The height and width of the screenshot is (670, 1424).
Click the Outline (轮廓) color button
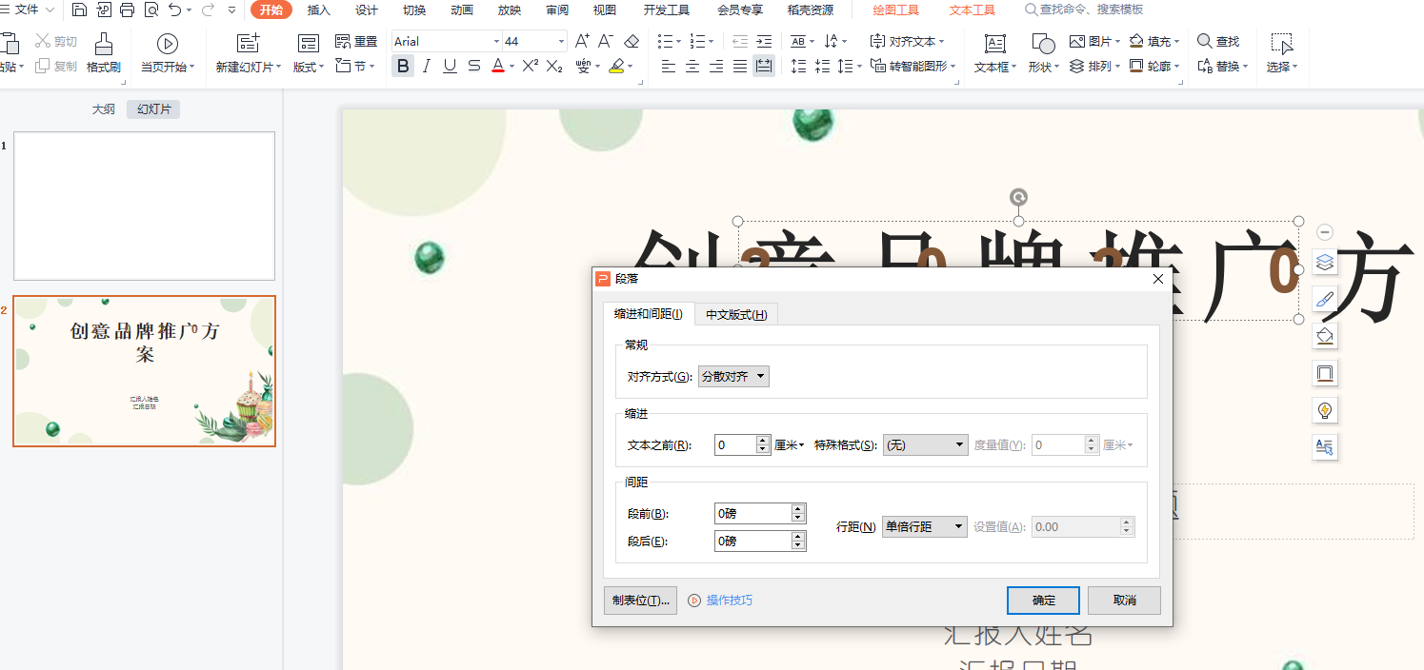pyautogui.click(x=1154, y=66)
